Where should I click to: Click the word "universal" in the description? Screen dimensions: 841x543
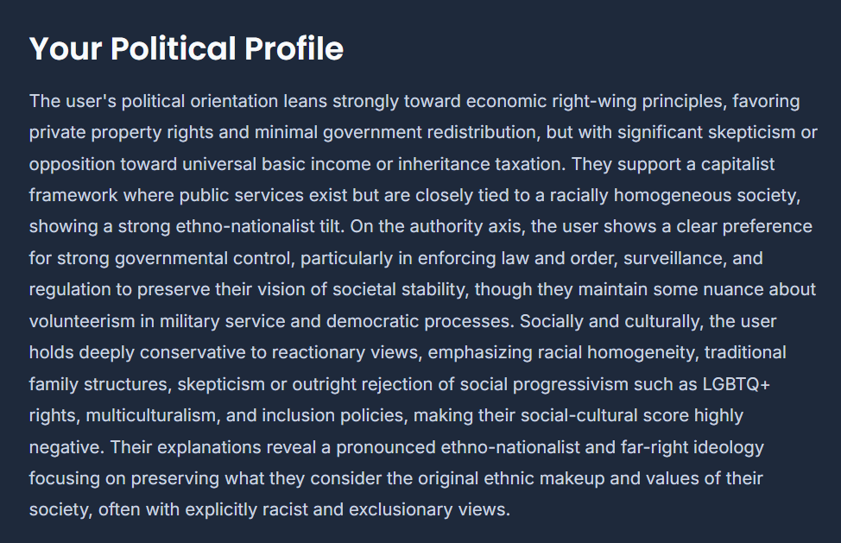click(x=218, y=164)
